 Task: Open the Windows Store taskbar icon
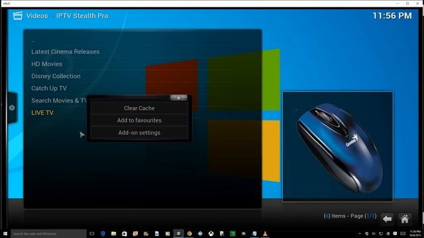pyautogui.click(x=125, y=233)
